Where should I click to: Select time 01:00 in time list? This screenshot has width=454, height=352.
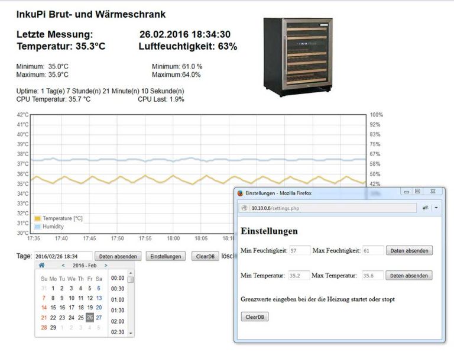click(118, 300)
